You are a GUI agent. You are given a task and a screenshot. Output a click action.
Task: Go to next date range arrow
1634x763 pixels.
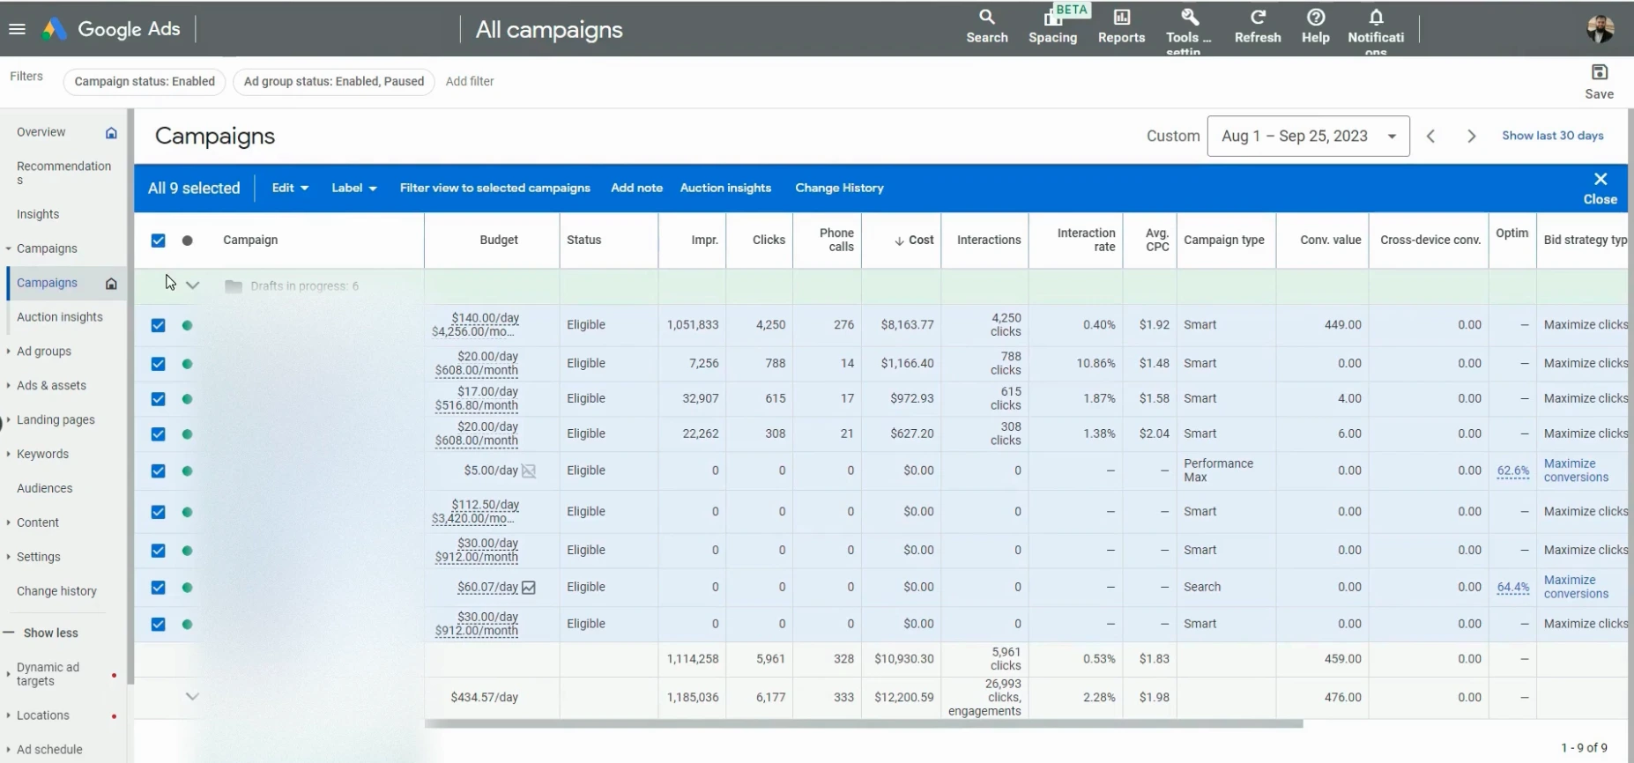1471,136
